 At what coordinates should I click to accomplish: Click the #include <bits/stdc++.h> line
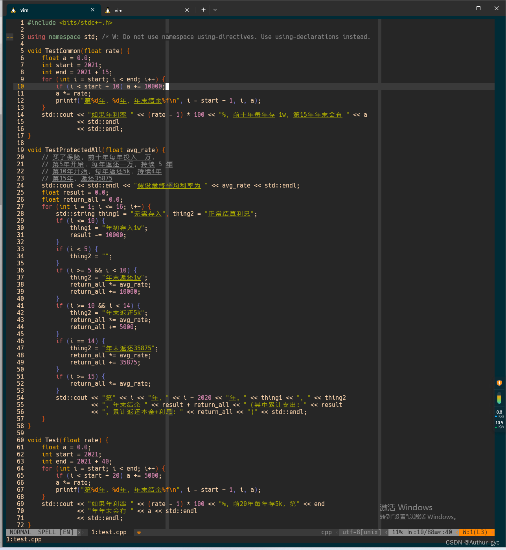tap(70, 23)
